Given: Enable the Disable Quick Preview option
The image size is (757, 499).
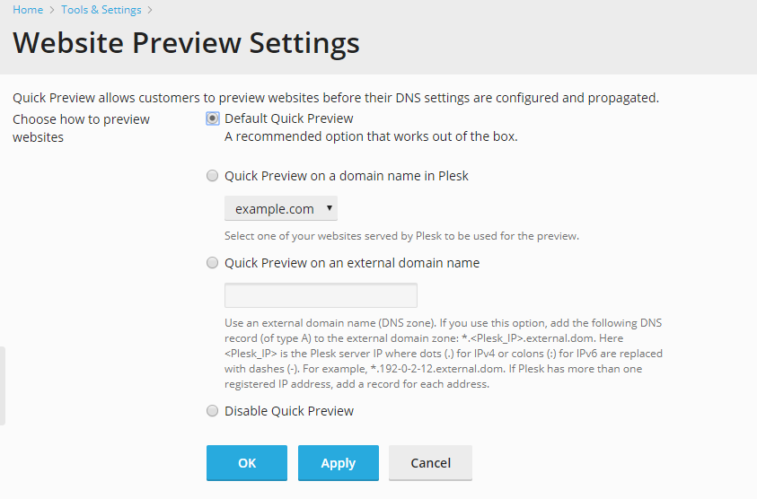Looking at the screenshot, I should point(213,411).
